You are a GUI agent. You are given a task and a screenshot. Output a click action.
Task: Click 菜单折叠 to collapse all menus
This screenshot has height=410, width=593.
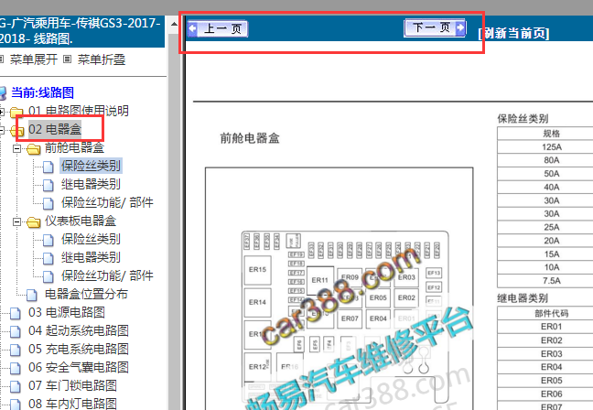[x=102, y=59]
